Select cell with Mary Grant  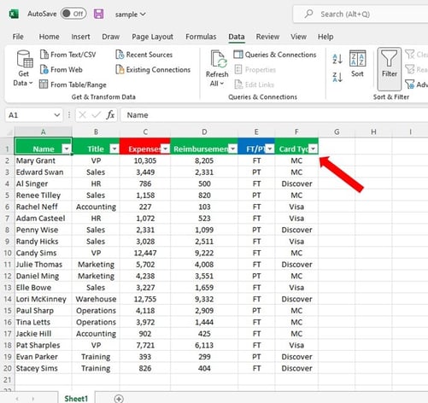[43, 161]
